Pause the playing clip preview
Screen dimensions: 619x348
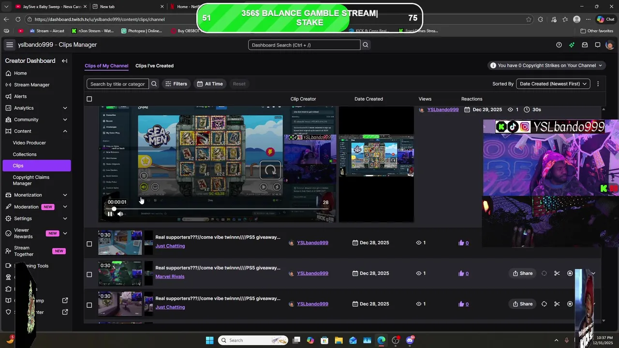pos(110,214)
